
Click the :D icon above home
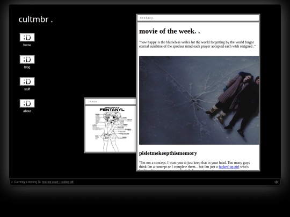27,38
